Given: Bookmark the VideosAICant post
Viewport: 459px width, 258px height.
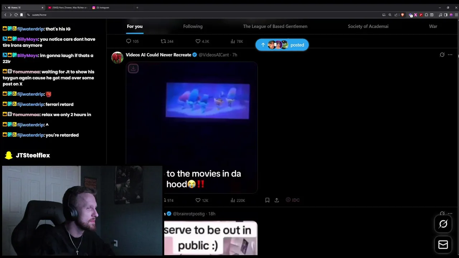Looking at the screenshot, I should (x=267, y=200).
